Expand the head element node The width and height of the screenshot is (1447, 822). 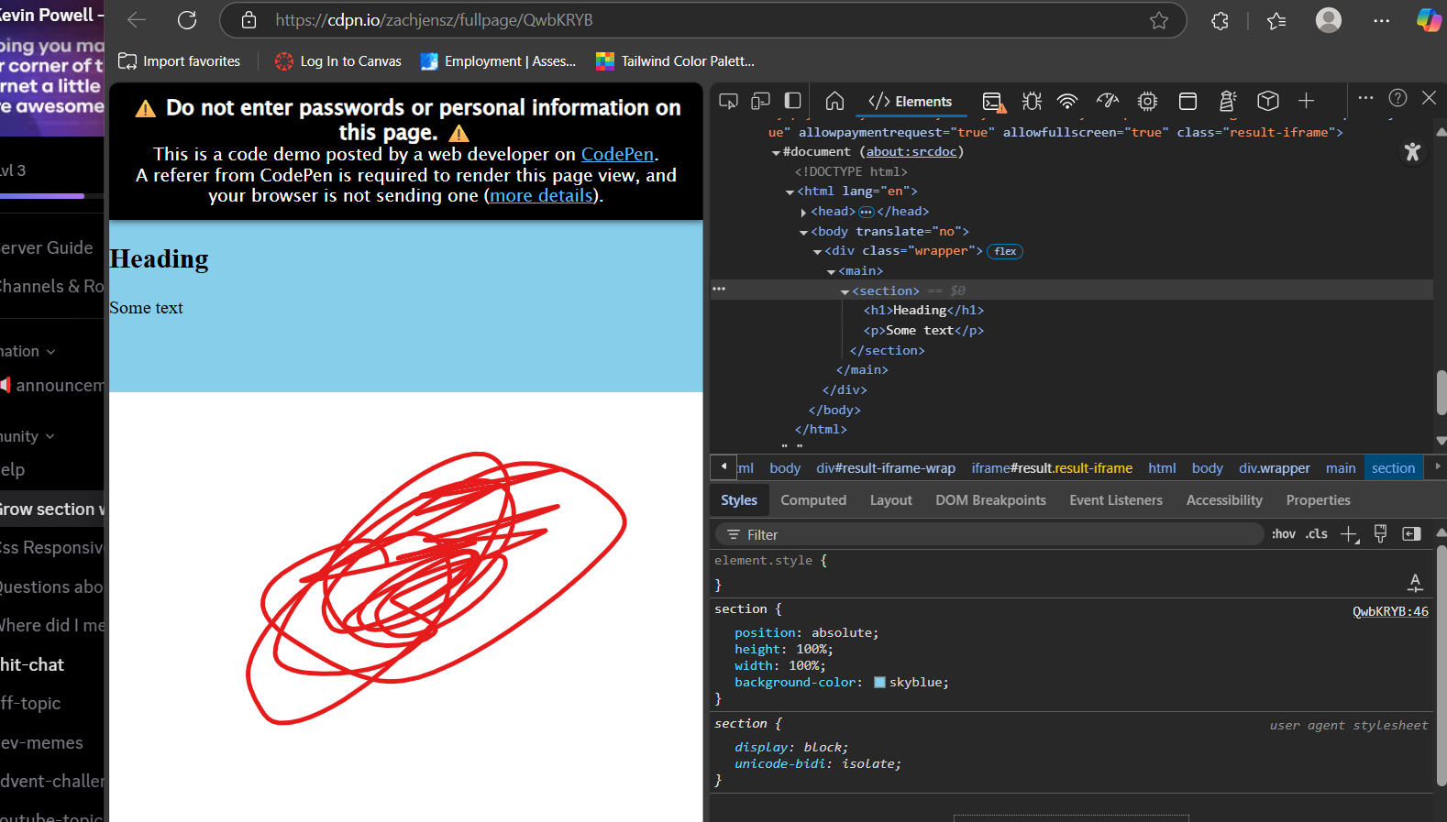(x=803, y=213)
